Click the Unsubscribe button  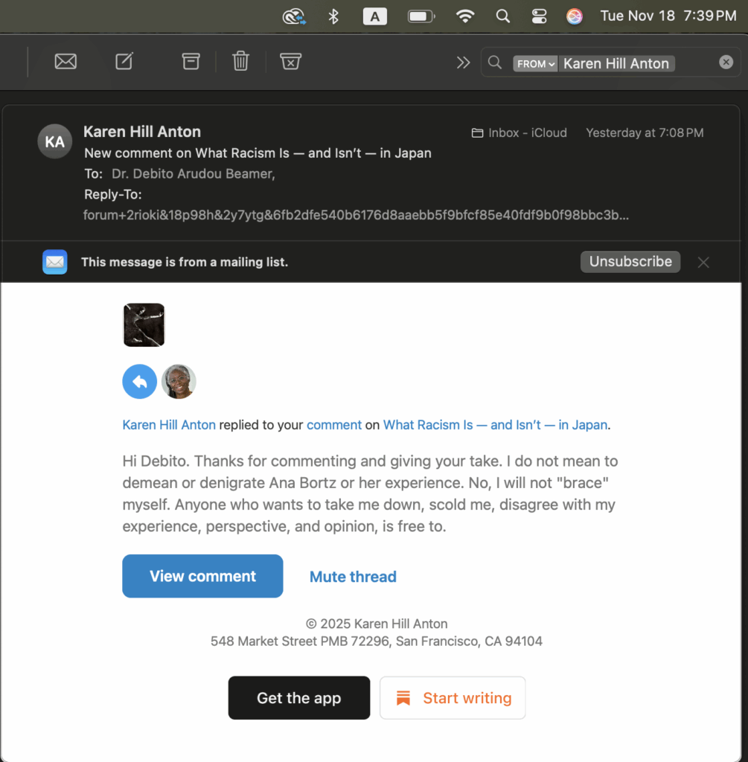point(630,261)
